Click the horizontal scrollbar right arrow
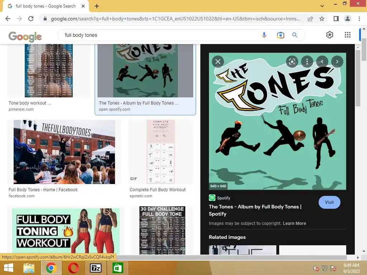The height and width of the screenshot is (275, 367). pyautogui.click(x=358, y=257)
